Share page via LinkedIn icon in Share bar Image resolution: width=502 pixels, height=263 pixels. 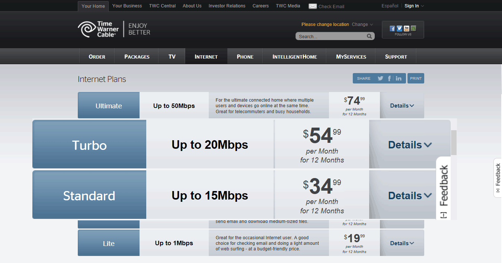coord(399,78)
